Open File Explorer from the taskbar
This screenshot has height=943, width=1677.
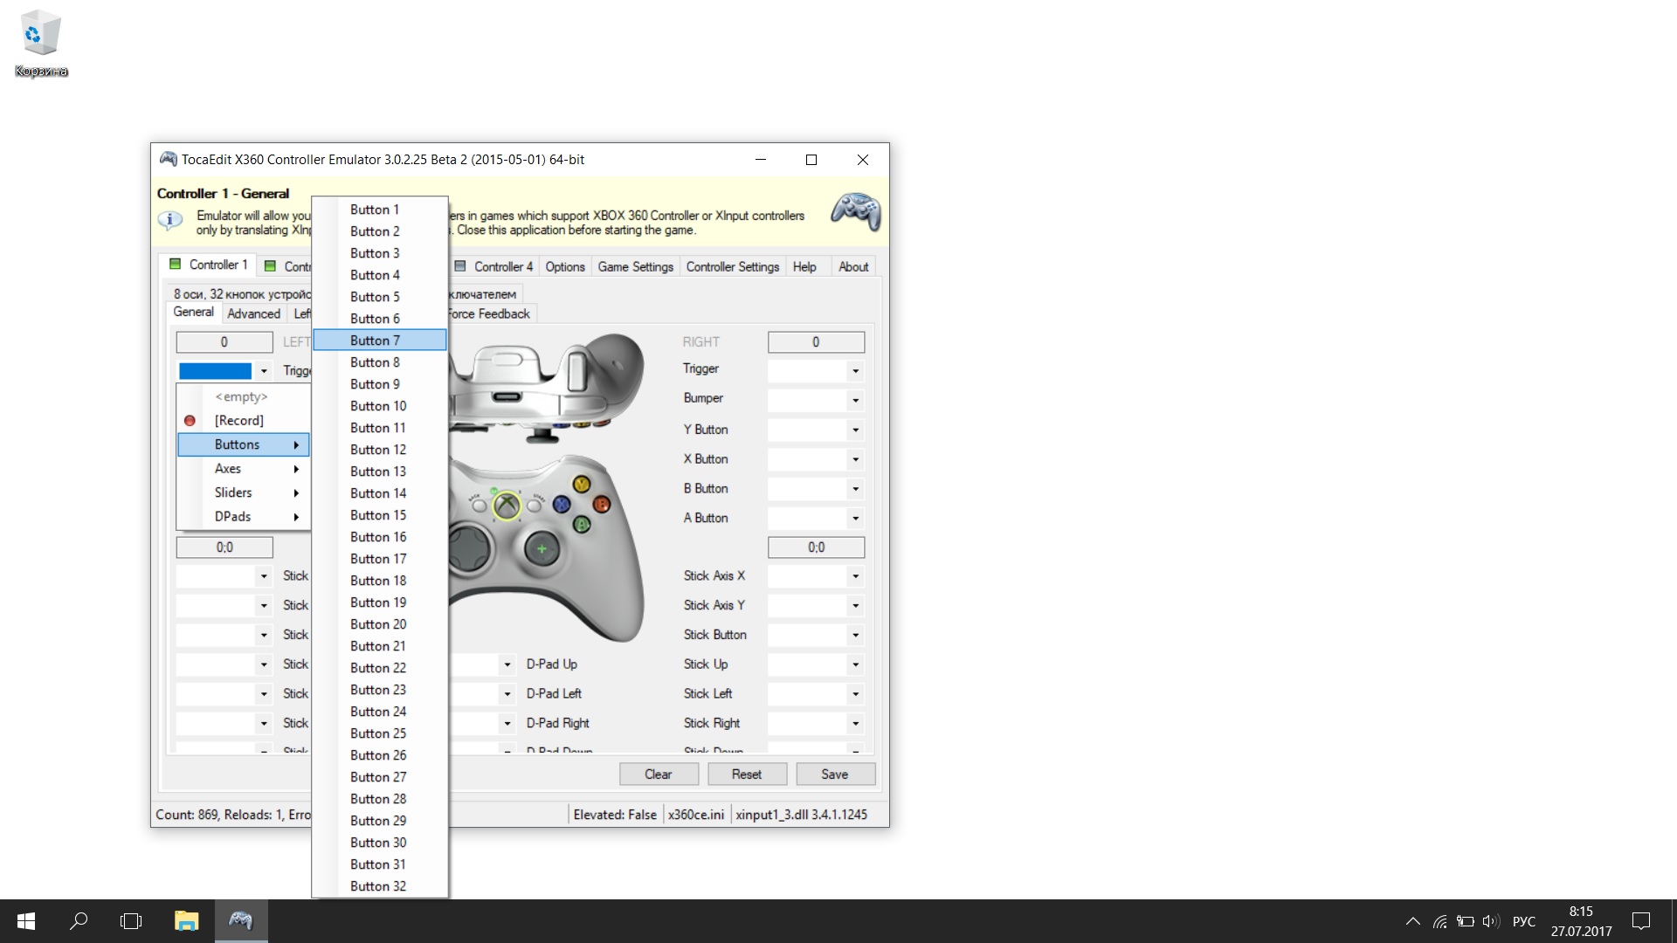186,921
